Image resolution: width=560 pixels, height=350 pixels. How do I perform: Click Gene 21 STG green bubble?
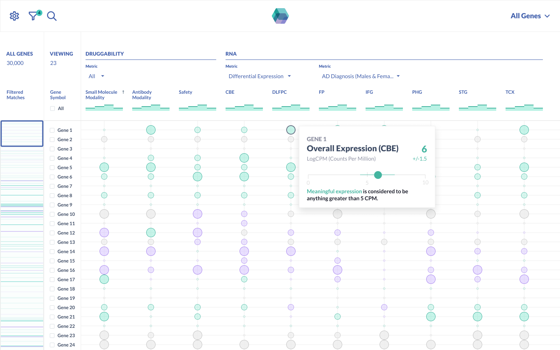click(x=477, y=317)
